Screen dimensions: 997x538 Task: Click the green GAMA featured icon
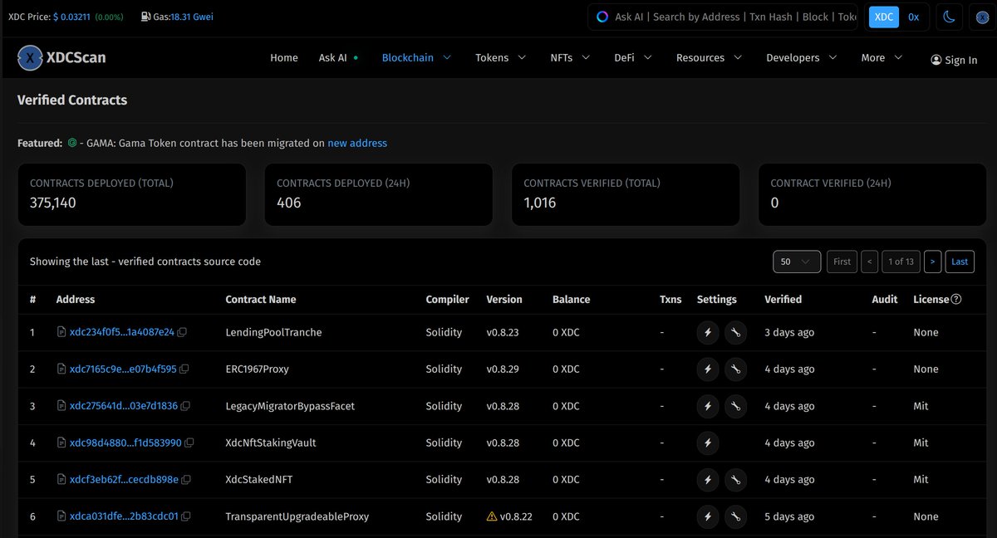pos(72,143)
